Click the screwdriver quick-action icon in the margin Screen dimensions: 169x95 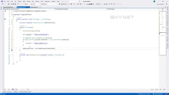(5, 11)
